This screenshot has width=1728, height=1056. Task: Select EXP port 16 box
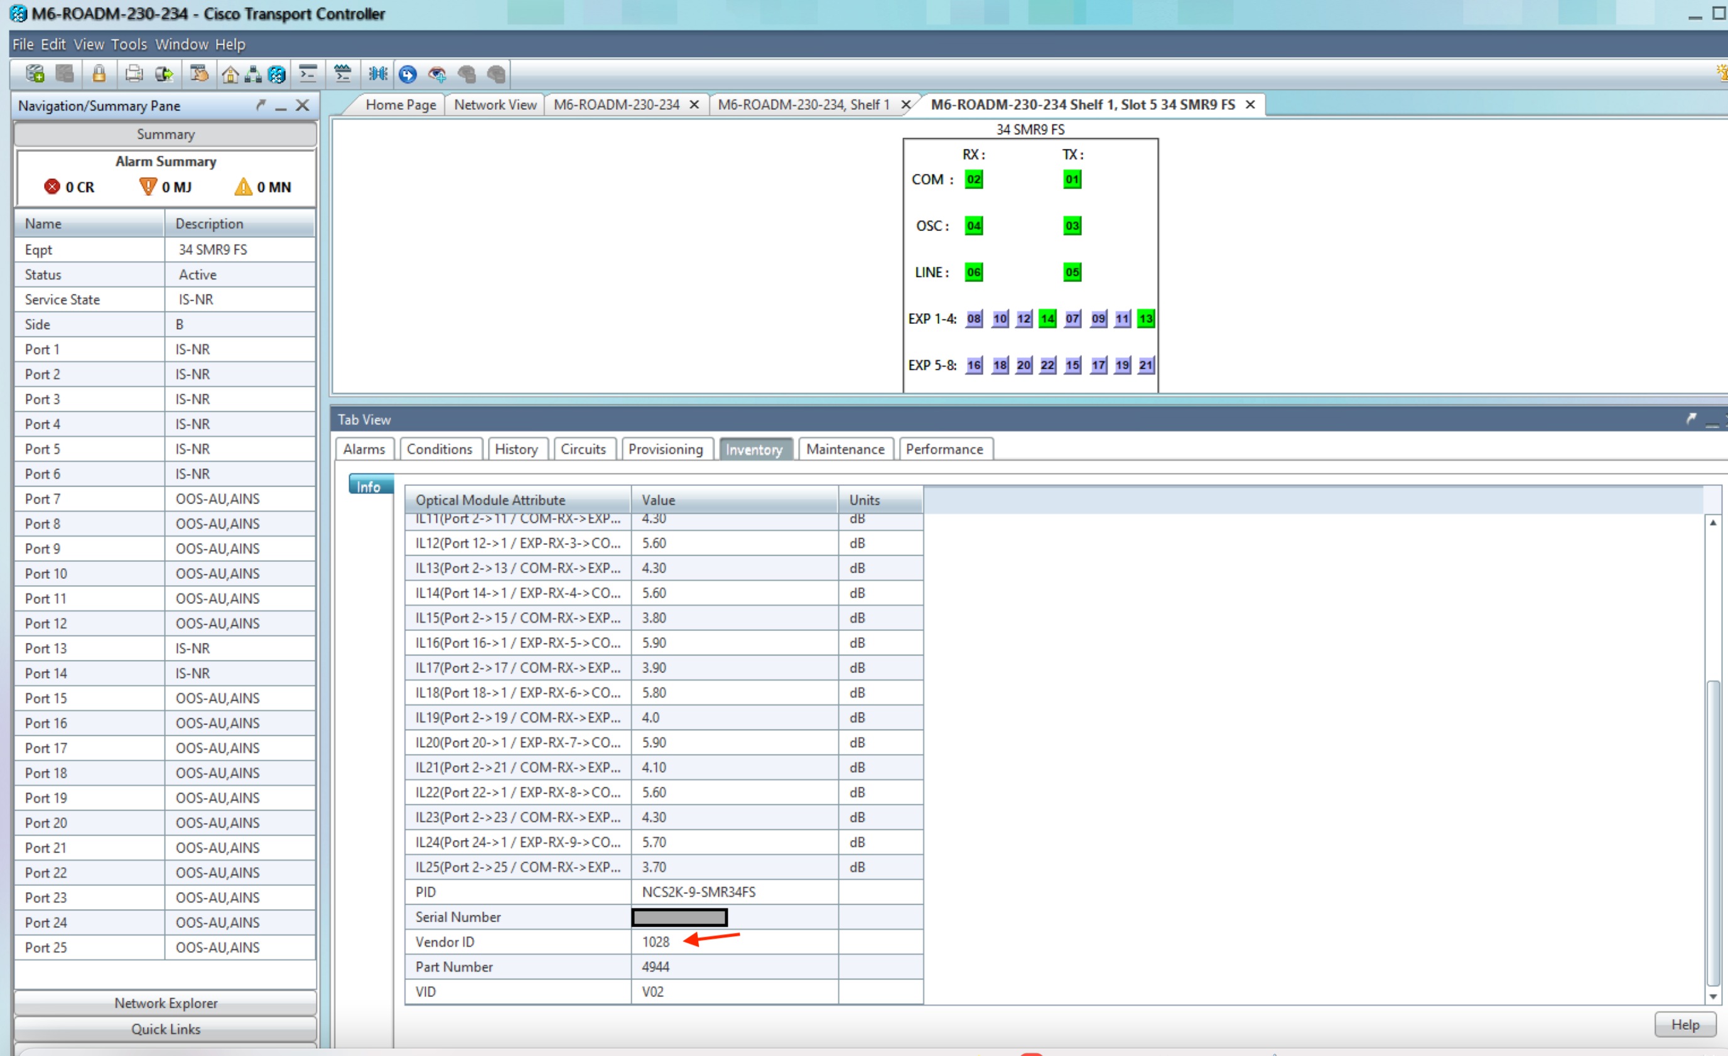pos(974,365)
